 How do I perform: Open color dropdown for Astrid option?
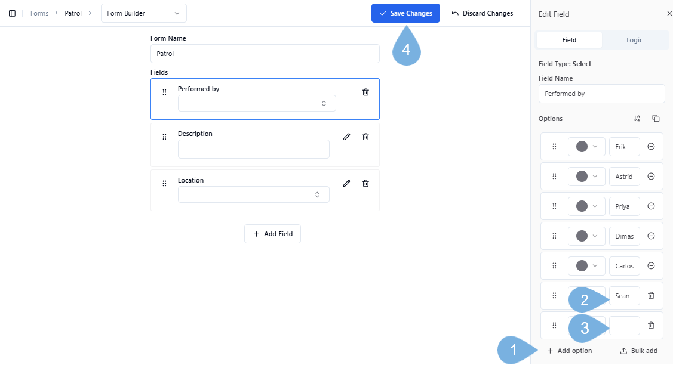586,177
